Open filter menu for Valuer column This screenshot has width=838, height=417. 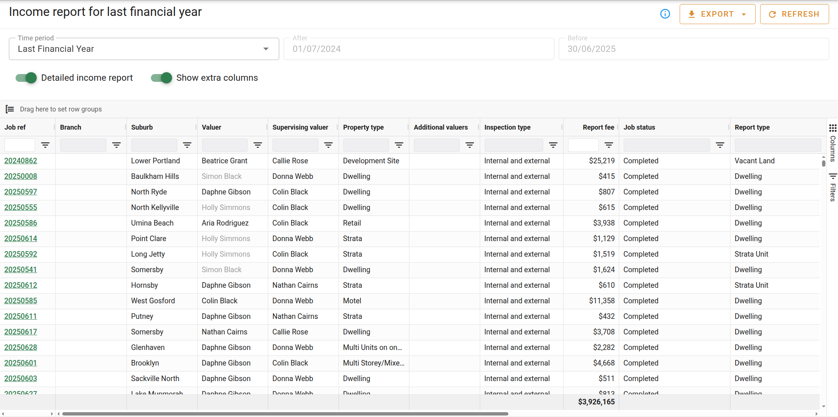point(258,145)
